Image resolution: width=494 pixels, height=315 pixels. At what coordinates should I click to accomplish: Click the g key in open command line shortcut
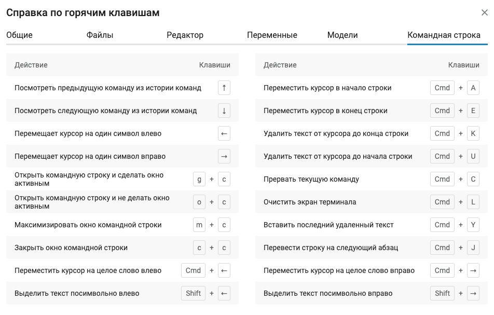coord(199,179)
